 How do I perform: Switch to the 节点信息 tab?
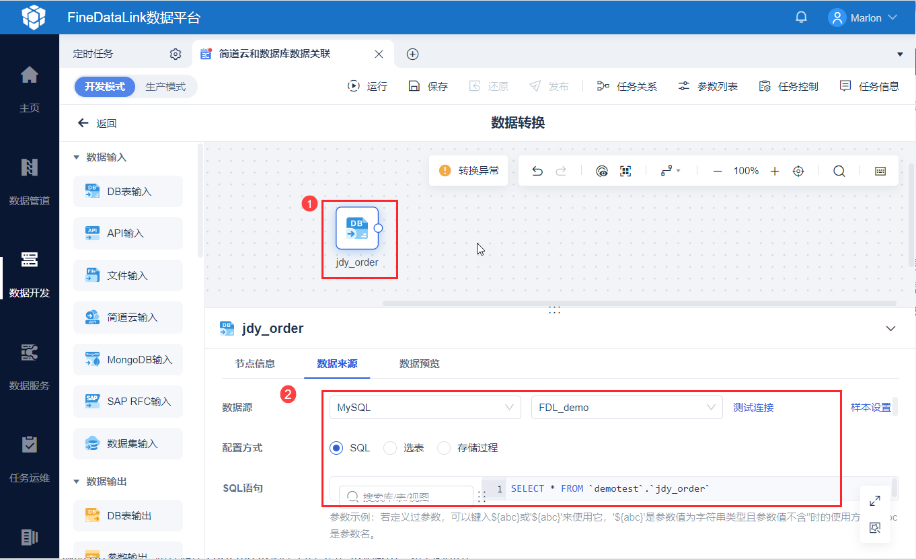coord(255,364)
